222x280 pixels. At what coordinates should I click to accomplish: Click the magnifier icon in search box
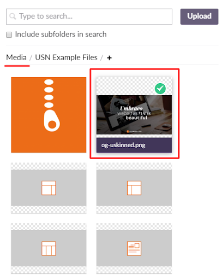coord(13,16)
